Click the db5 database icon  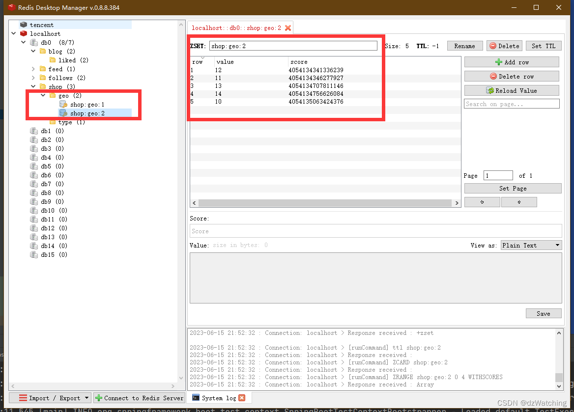34,166
